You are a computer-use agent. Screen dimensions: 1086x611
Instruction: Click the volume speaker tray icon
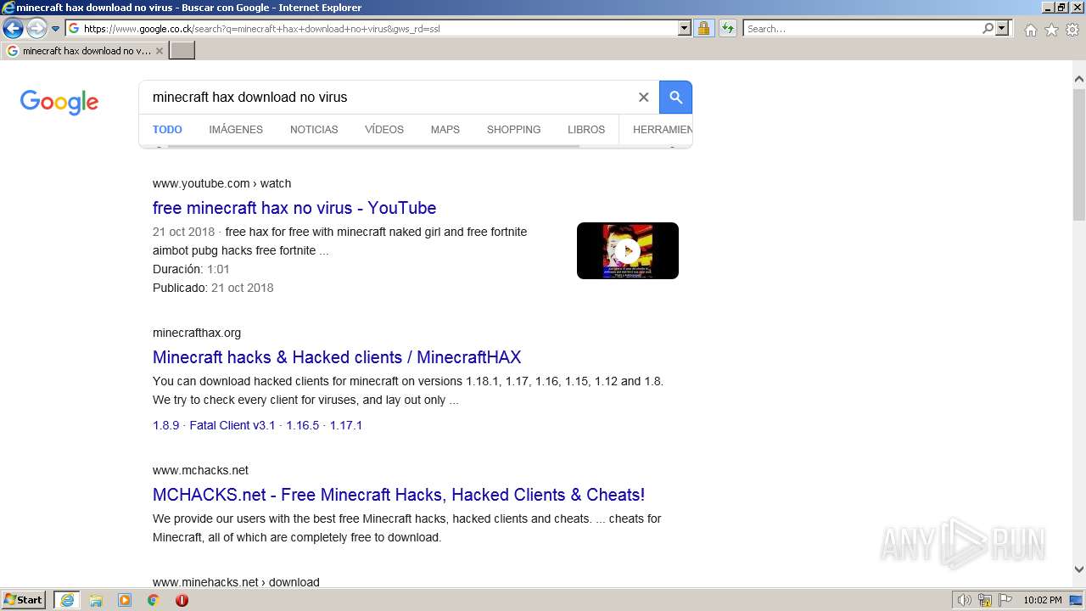[x=964, y=600]
